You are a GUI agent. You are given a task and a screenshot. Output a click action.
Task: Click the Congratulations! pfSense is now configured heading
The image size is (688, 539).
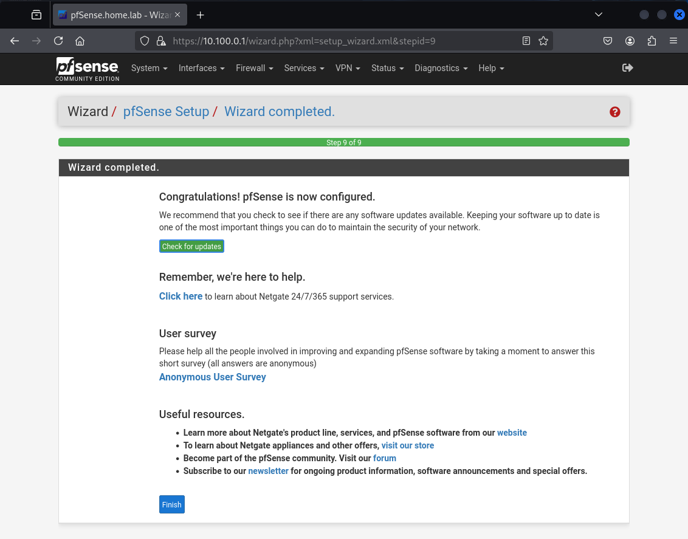pos(267,196)
